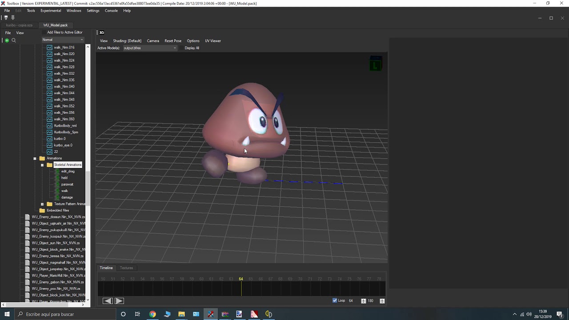Image resolution: width=569 pixels, height=320 pixels.
Task: Open the Shading: [Default] menu
Action: pos(127,41)
